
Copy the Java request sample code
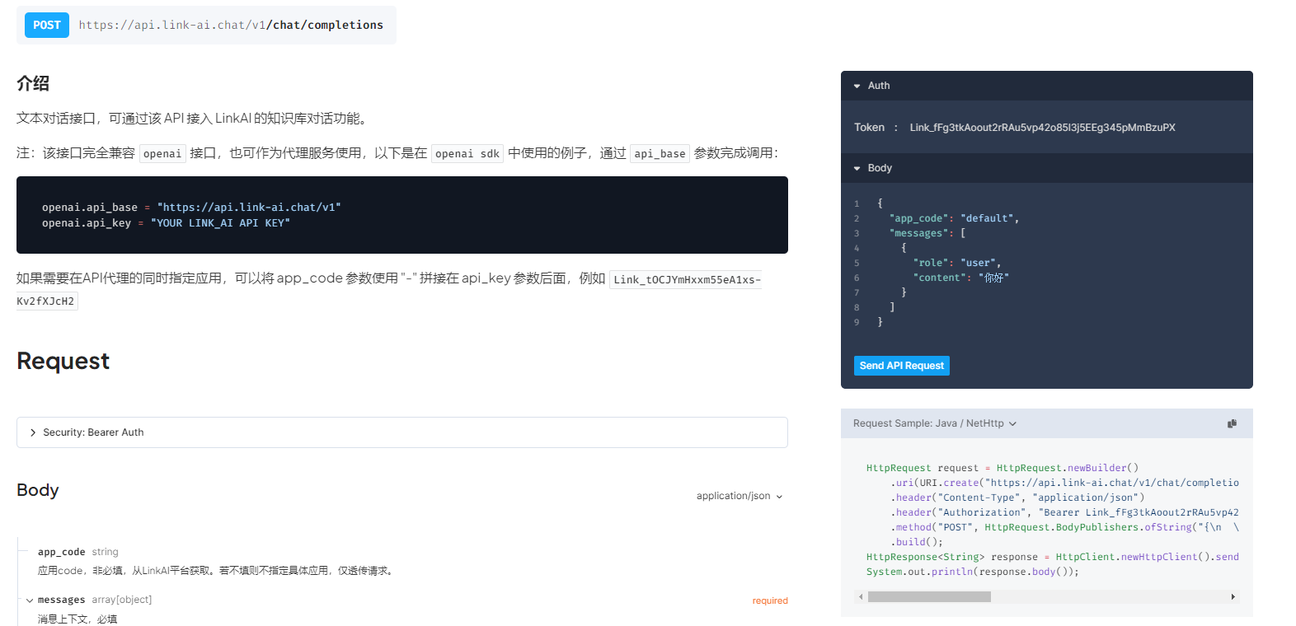click(x=1232, y=423)
